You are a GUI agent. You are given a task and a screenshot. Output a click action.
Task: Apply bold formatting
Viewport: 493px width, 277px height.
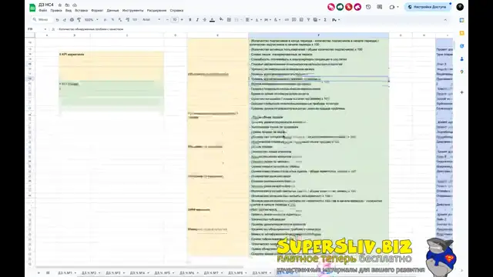190,20
